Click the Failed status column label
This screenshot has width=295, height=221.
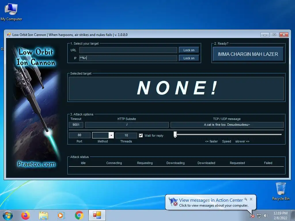[268, 163]
